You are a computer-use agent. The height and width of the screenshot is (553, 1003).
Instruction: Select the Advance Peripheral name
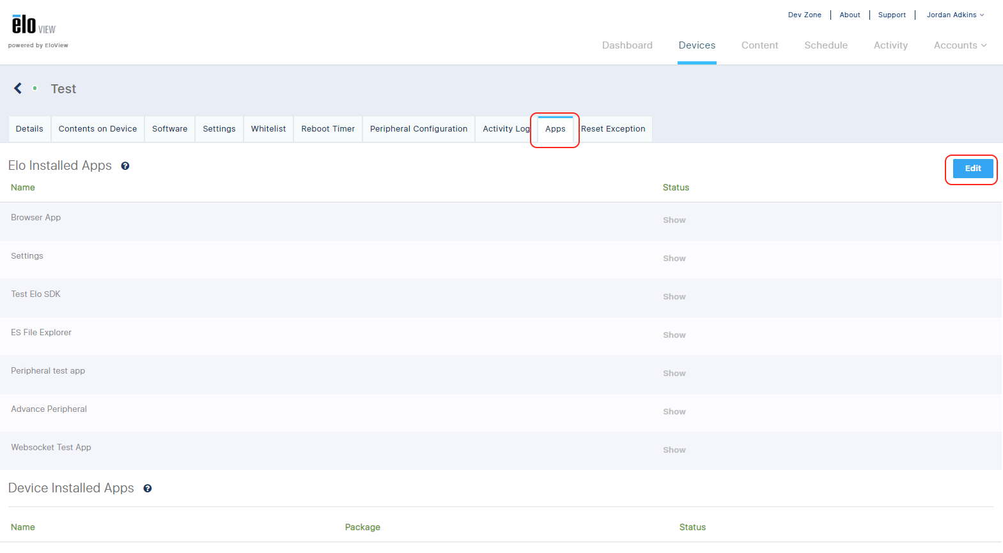click(x=49, y=409)
